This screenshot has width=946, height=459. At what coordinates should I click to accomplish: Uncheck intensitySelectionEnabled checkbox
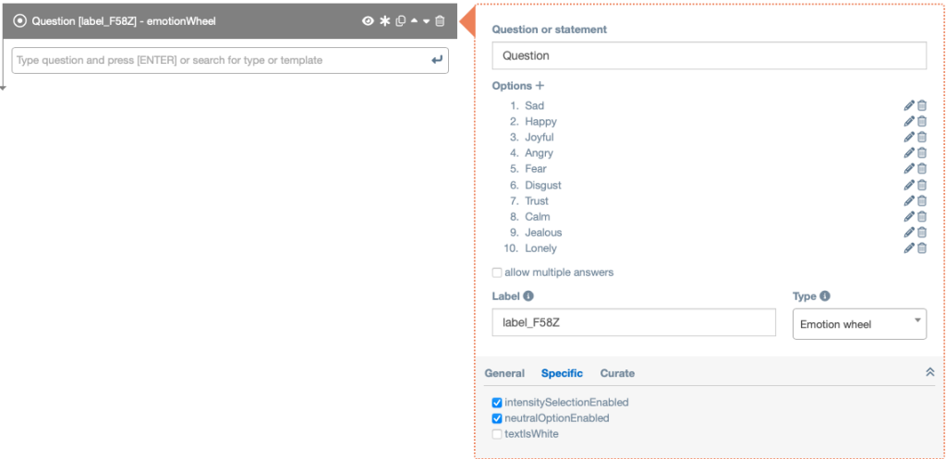click(498, 403)
